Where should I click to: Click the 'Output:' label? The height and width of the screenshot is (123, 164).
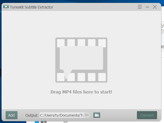(32, 115)
